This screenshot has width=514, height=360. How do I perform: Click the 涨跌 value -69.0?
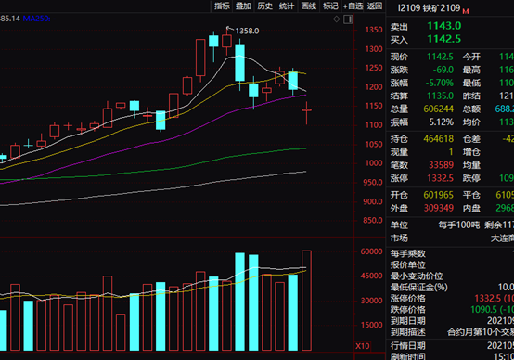click(x=443, y=70)
